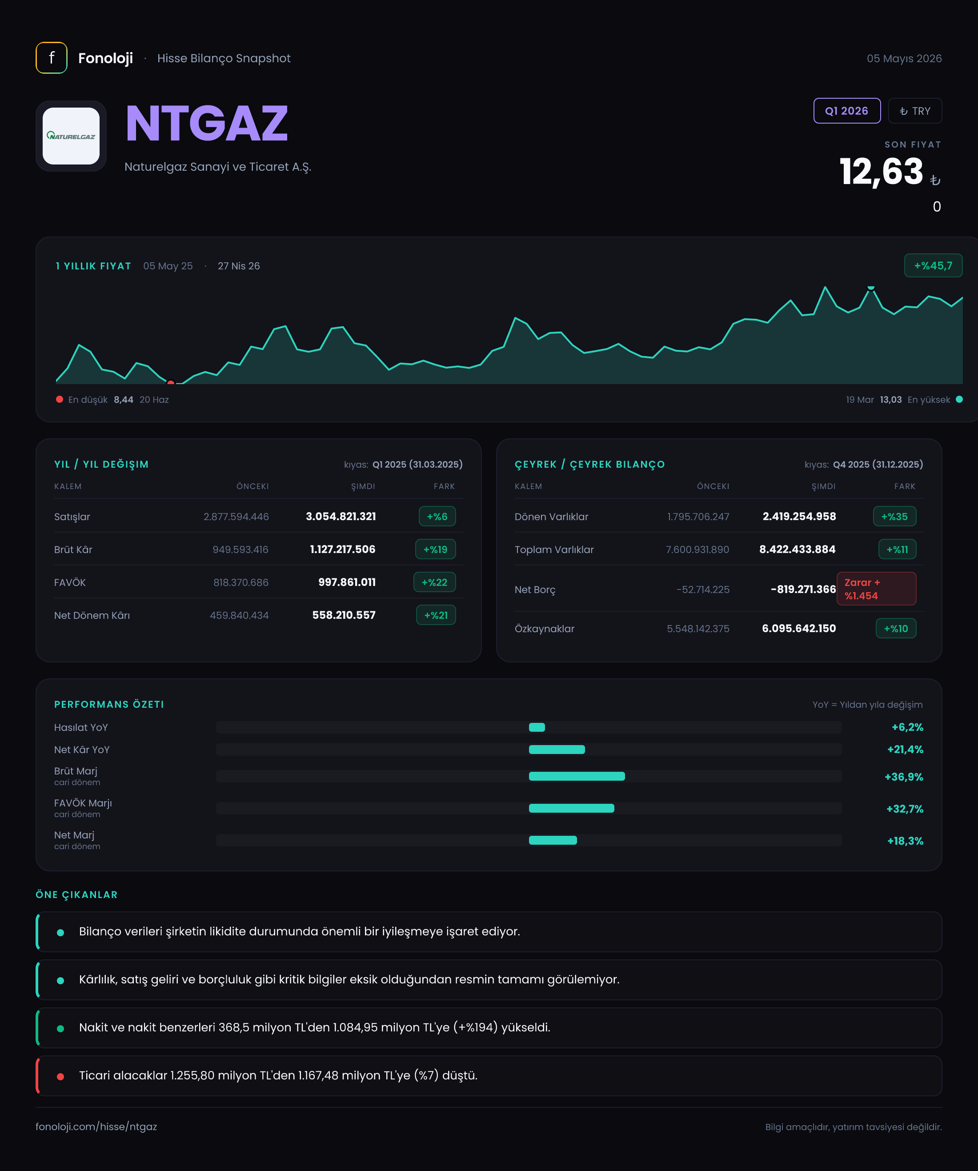Click the FAVÖK Marjı progress bar

pos(529,808)
